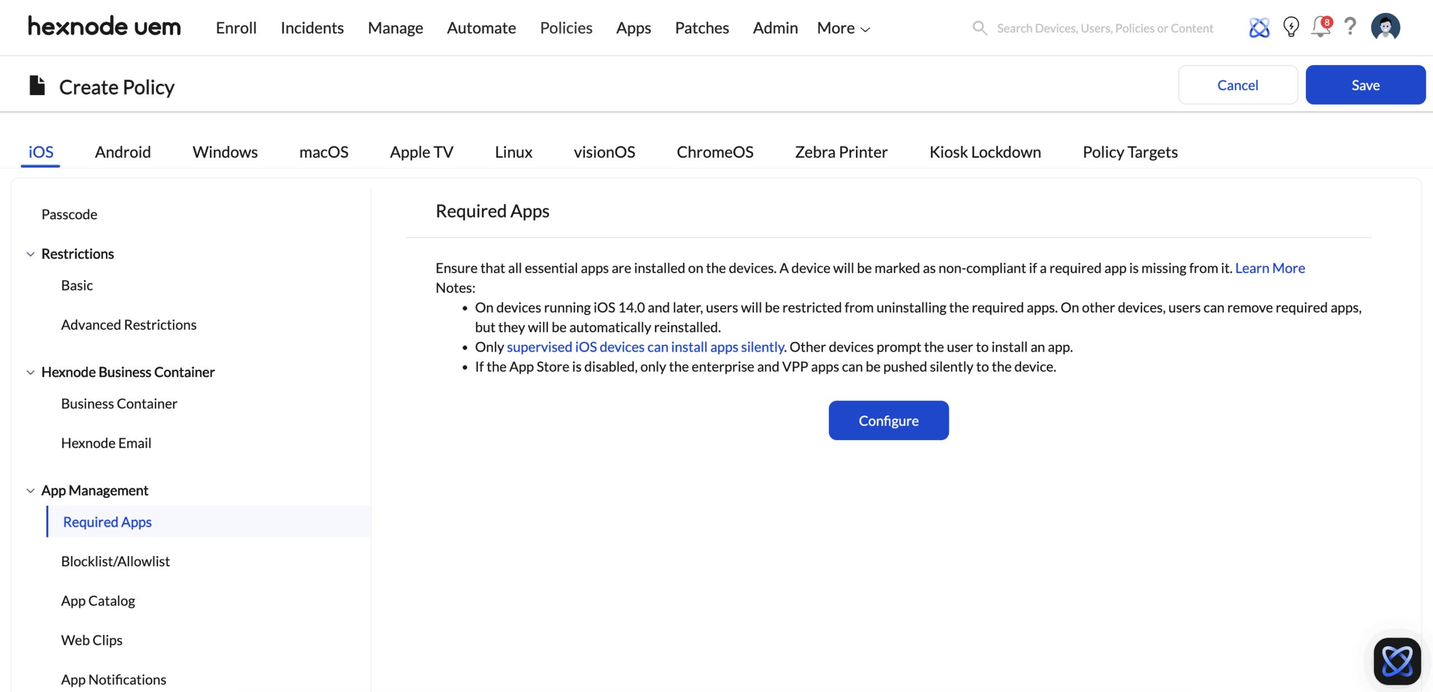Image resolution: width=1433 pixels, height=692 pixels.
Task: Select the iOS platform tab
Action: (41, 152)
